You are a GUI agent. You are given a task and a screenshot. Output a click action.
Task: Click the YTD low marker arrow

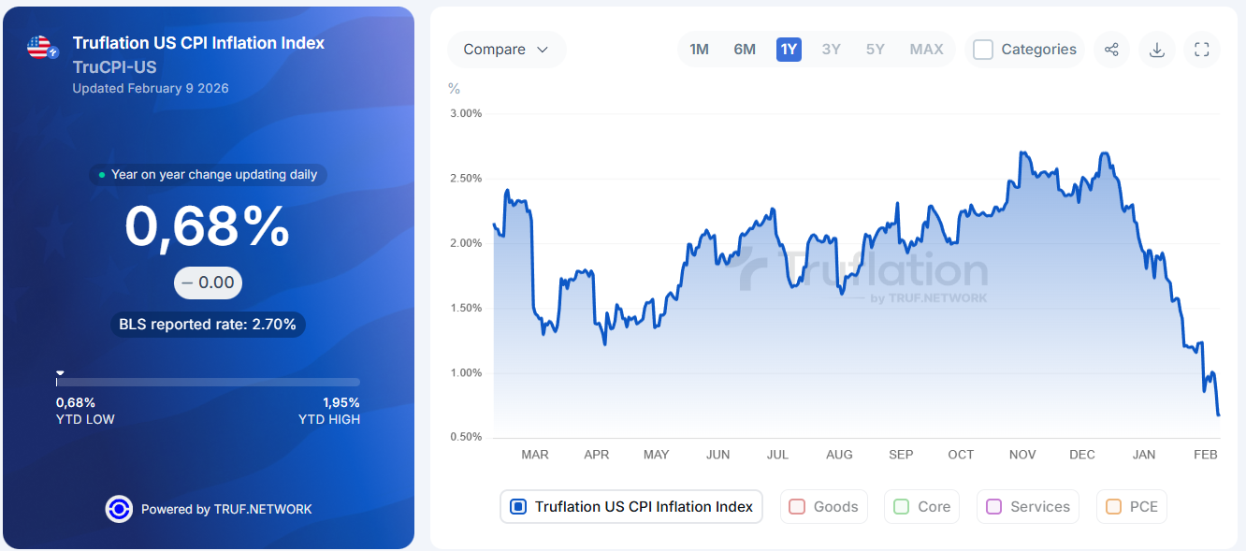pyautogui.click(x=60, y=372)
